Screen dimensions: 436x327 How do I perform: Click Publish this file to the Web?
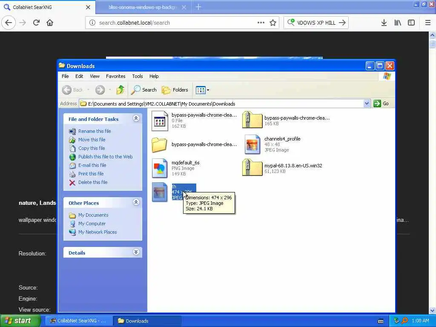(106, 157)
